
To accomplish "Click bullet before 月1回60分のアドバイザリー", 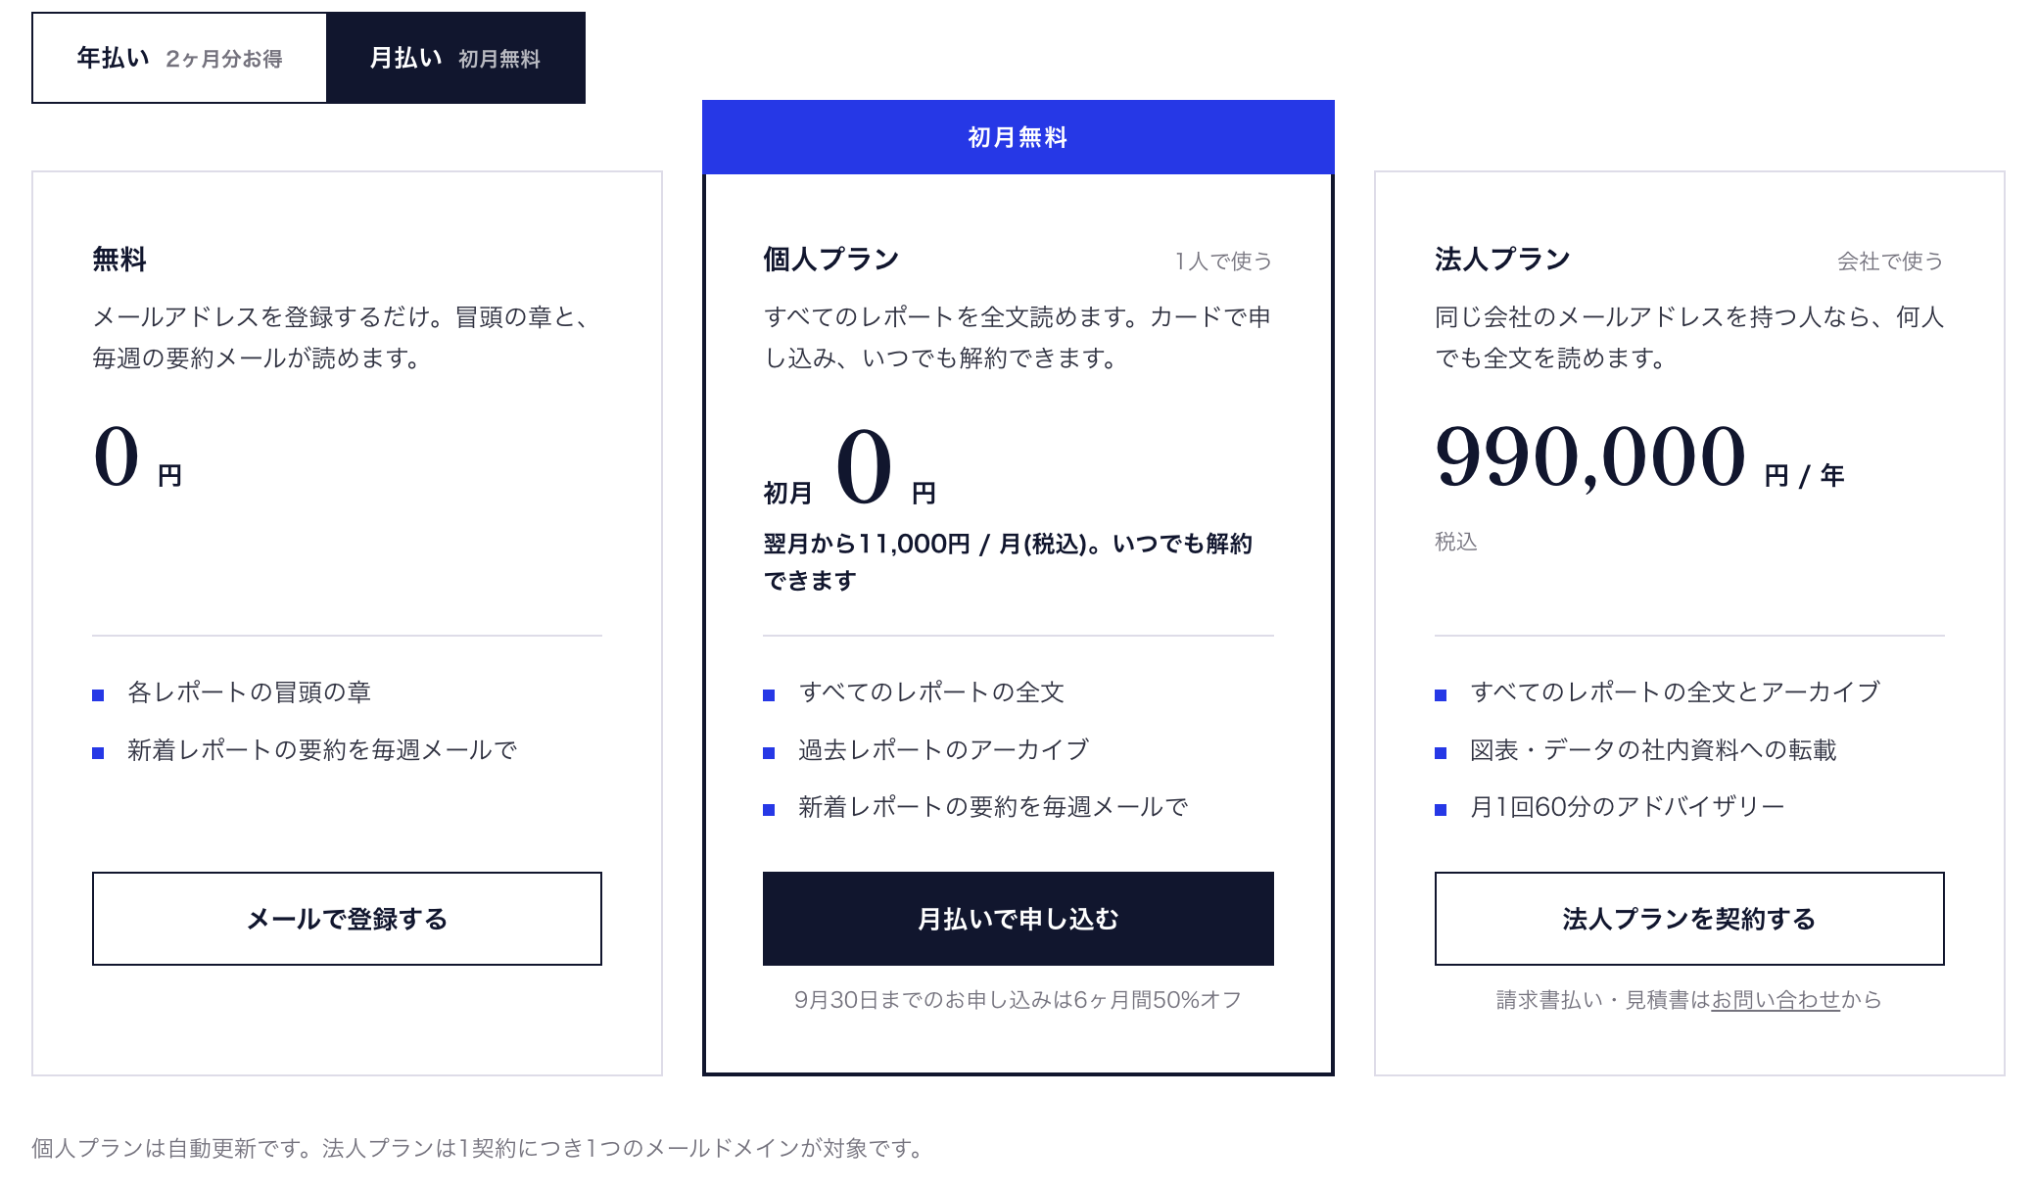I will pyautogui.click(x=1441, y=810).
